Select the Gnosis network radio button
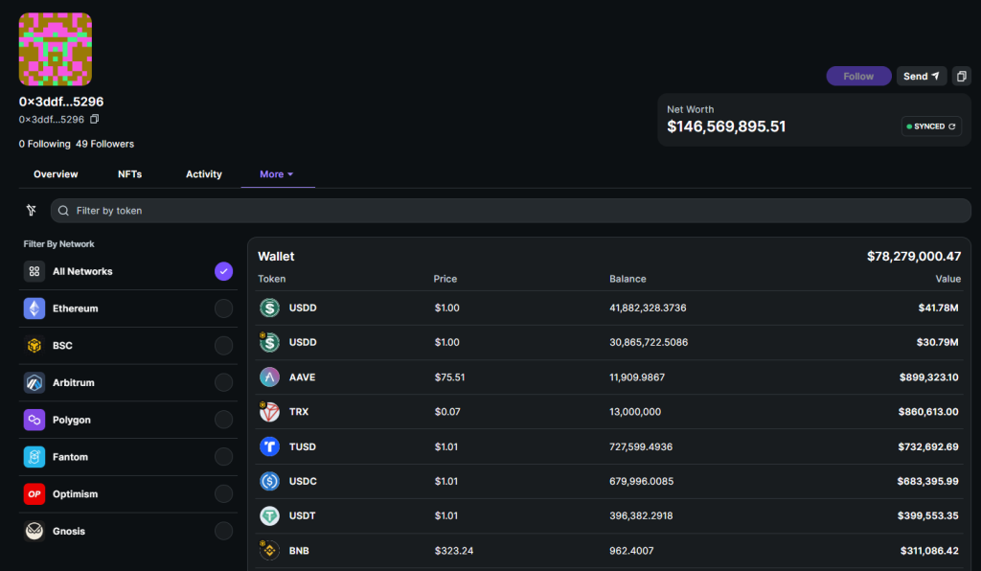 coord(223,531)
